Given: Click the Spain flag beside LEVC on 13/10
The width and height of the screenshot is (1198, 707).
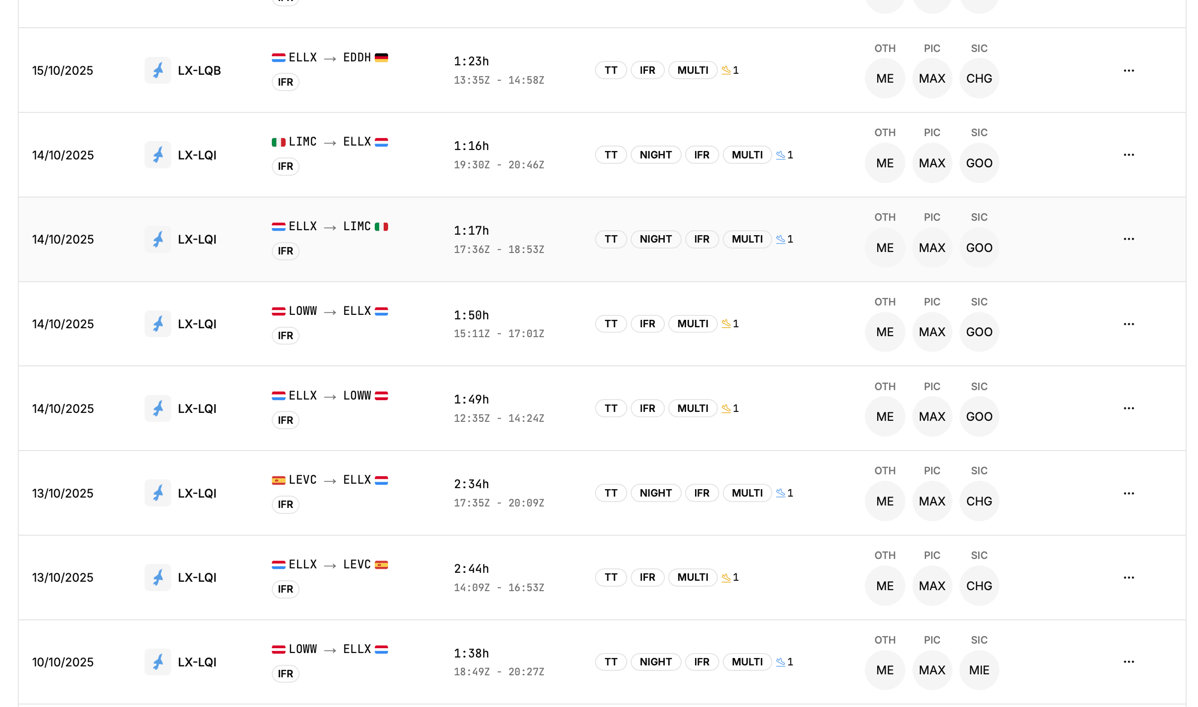Looking at the screenshot, I should [280, 479].
